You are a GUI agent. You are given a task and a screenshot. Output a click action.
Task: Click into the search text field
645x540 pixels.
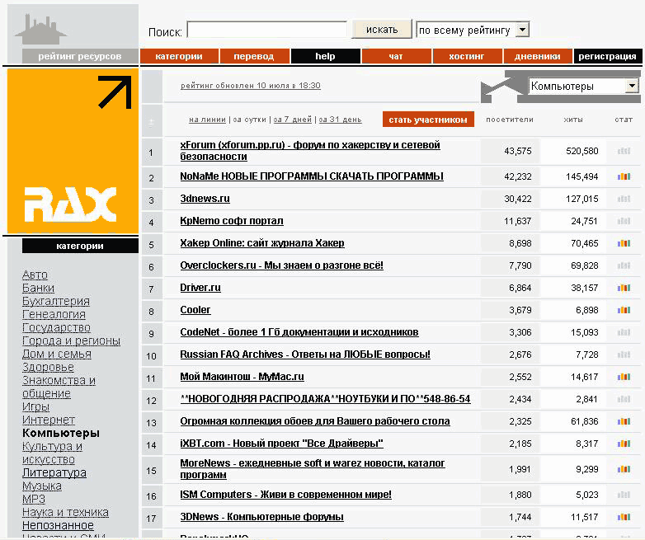pyautogui.click(x=266, y=30)
